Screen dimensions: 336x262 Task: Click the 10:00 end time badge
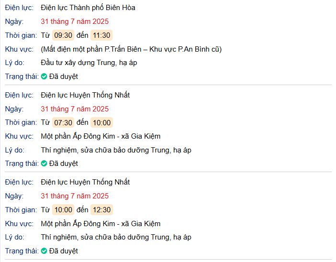(x=101, y=122)
